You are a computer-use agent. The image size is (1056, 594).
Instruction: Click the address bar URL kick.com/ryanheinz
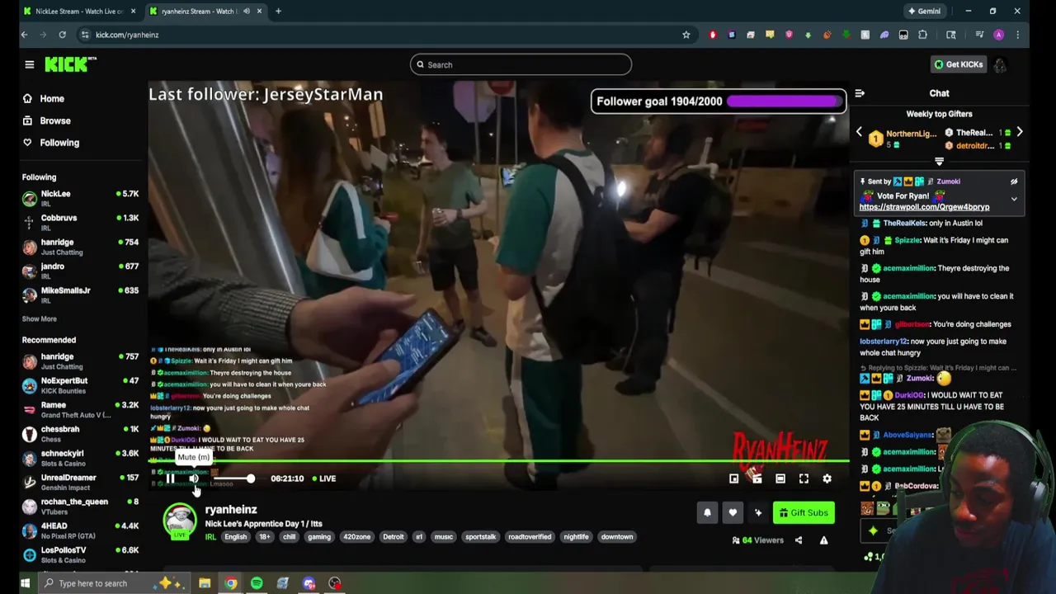pos(127,35)
